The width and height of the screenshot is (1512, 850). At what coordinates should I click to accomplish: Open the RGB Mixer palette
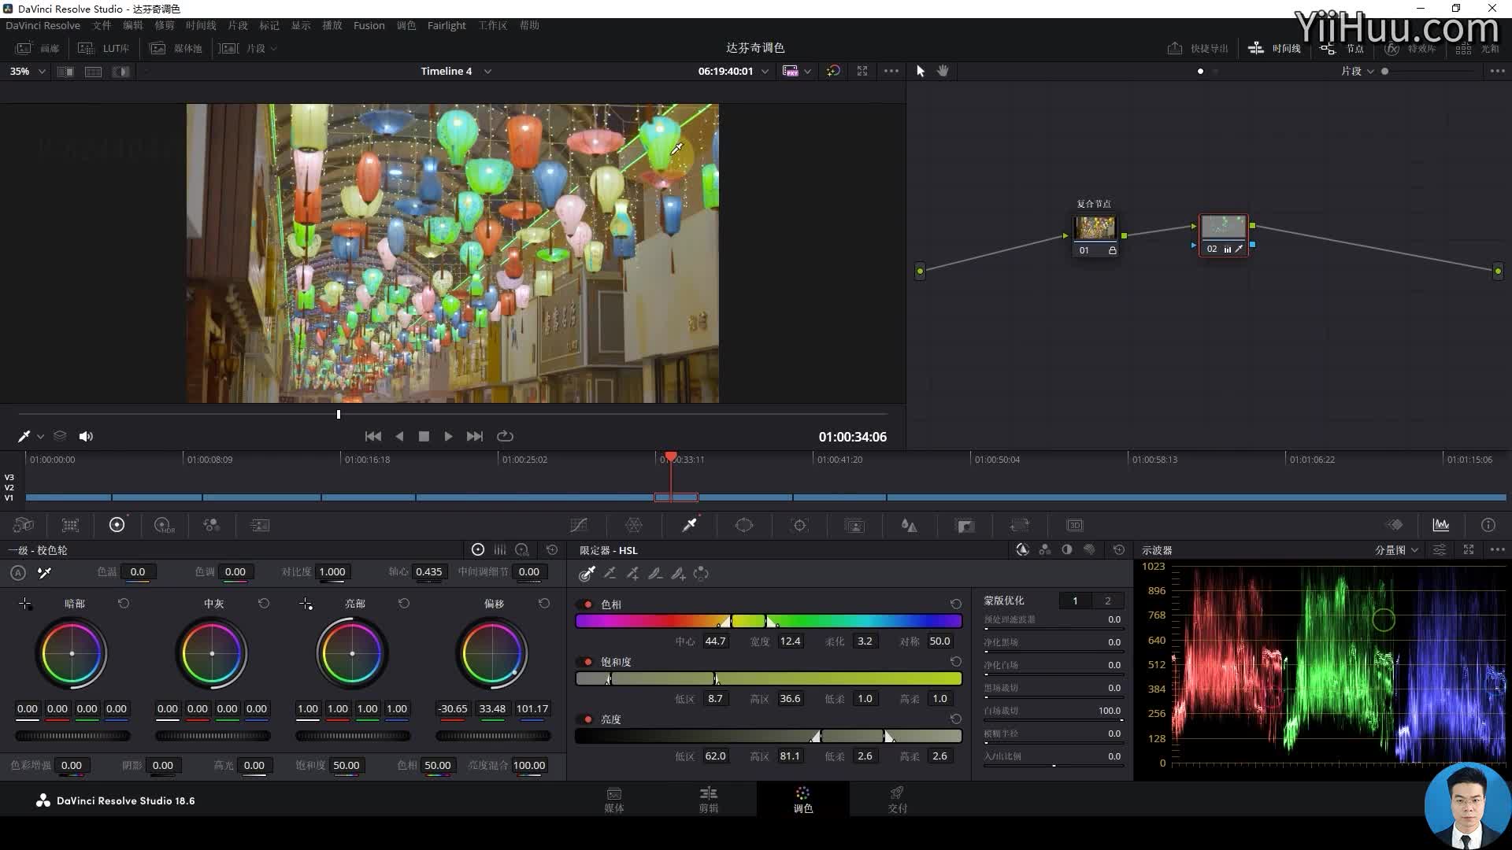(211, 525)
